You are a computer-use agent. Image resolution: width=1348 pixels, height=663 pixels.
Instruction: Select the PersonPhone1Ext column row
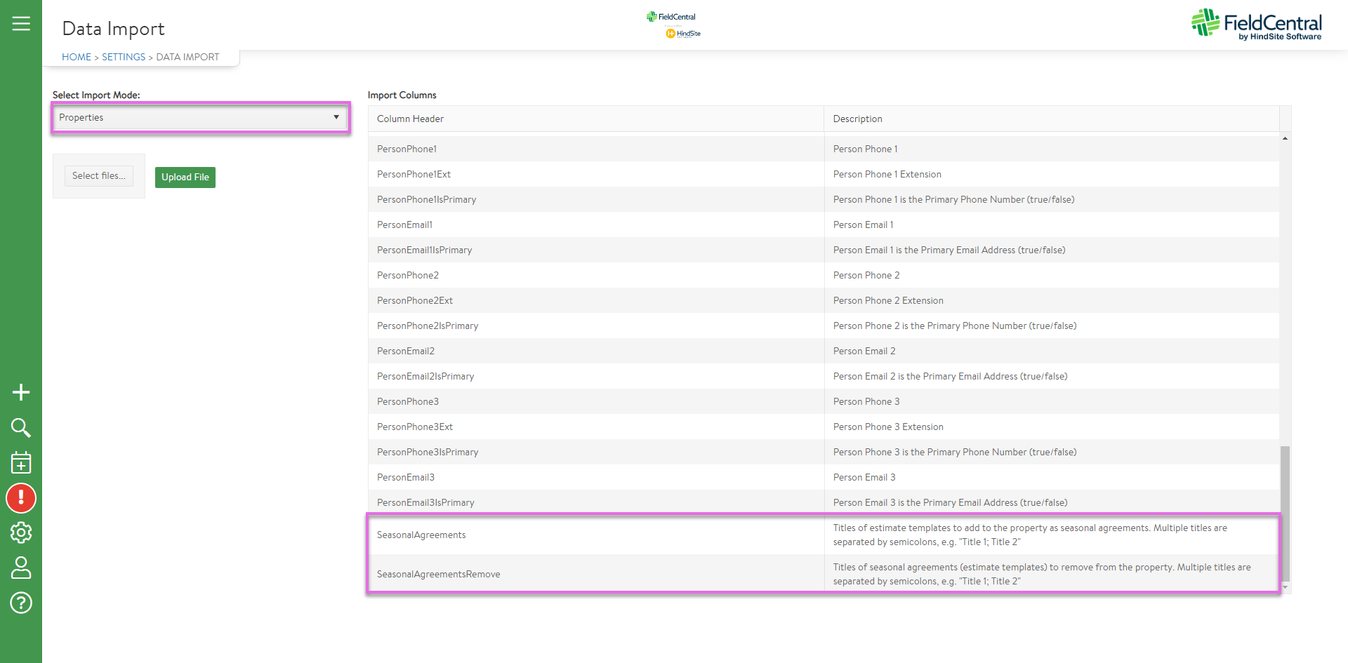[824, 174]
